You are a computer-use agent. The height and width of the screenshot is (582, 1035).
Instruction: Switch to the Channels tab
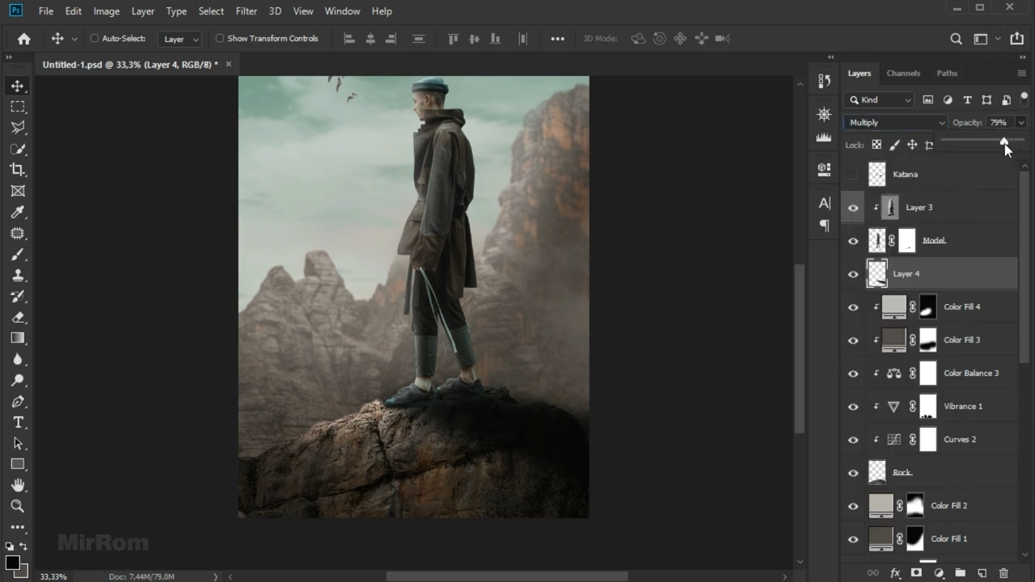(903, 74)
